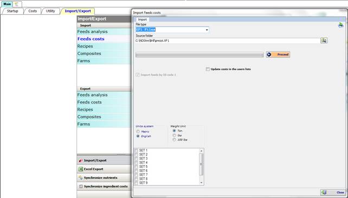Select the Metric units radio button
The width and height of the screenshot is (348, 198).
tap(138, 131)
